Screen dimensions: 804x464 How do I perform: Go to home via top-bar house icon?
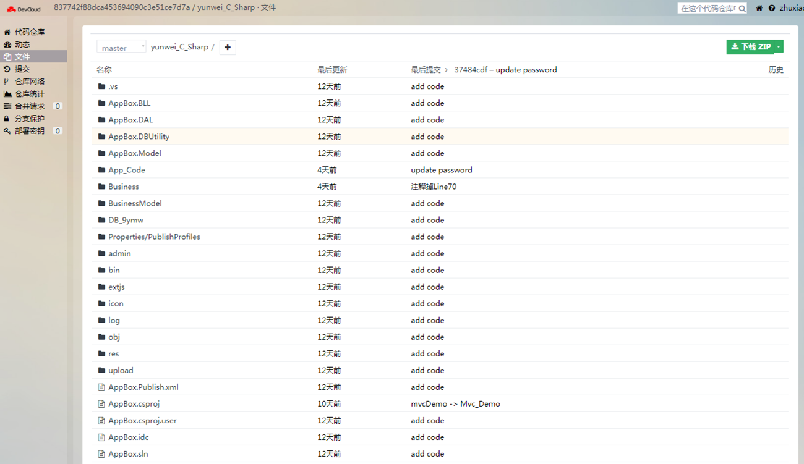click(x=759, y=8)
